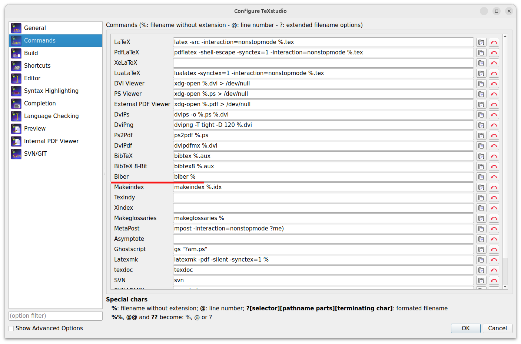Reset the Makeglossaries command
Viewport: 521px width, 344px height.
494,218
